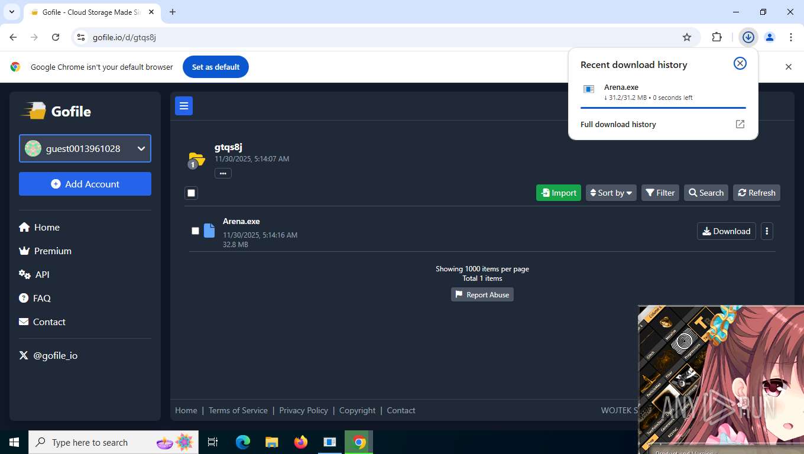Click the 32.8 MB file size text
Image resolution: width=804 pixels, height=454 pixels.
tap(235, 244)
